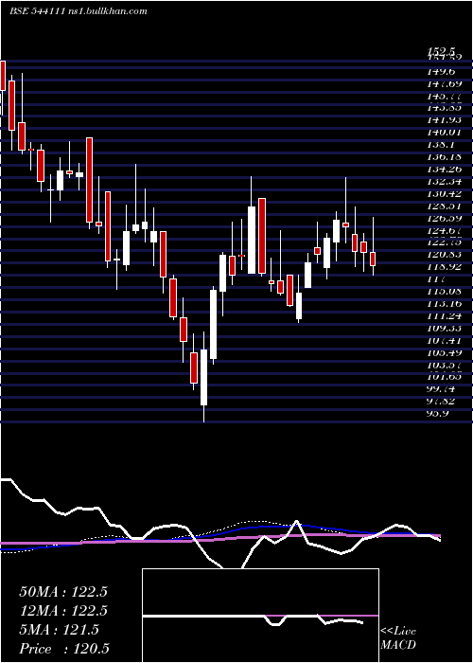The image size is (473, 663).
Task: Click the <<Live MACD label
Action: pos(398,638)
